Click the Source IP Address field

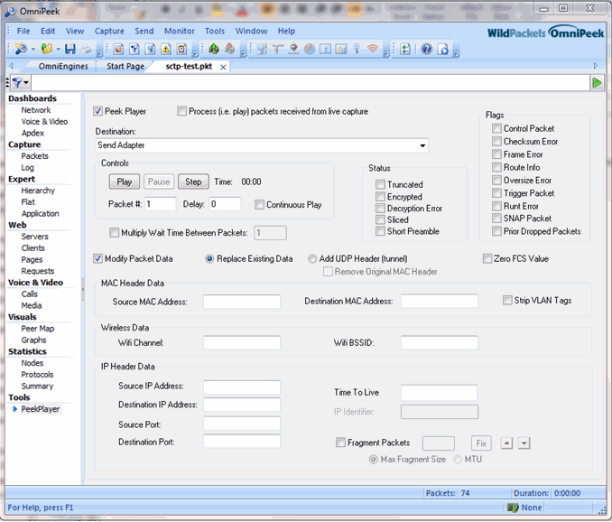click(x=242, y=387)
